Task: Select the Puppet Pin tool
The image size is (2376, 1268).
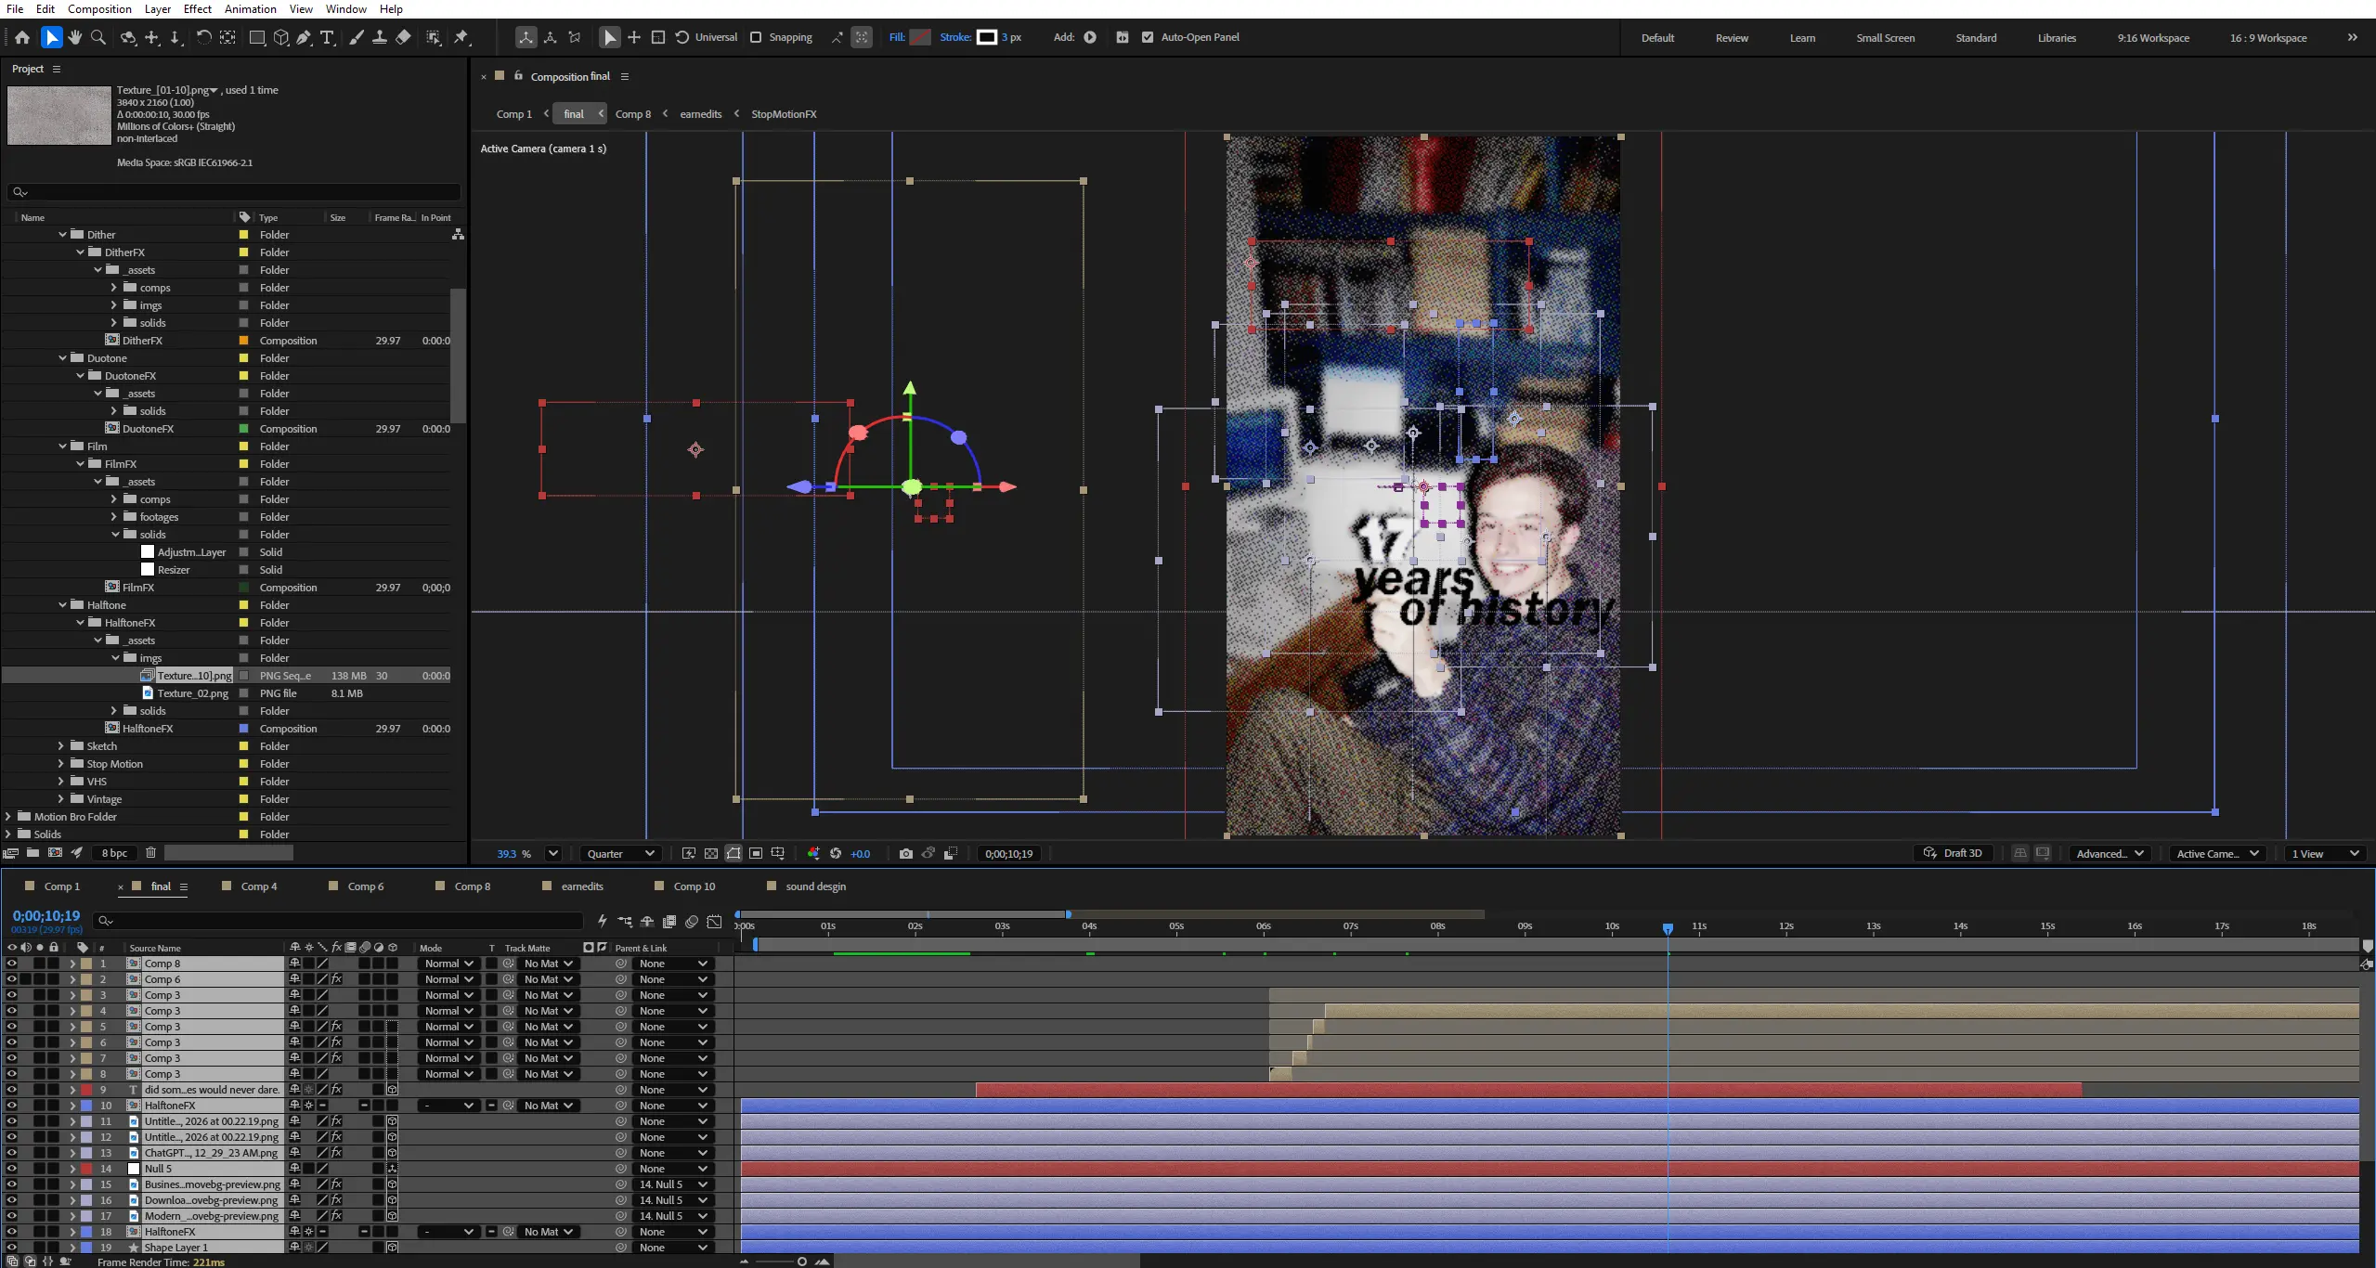Action: click(461, 37)
